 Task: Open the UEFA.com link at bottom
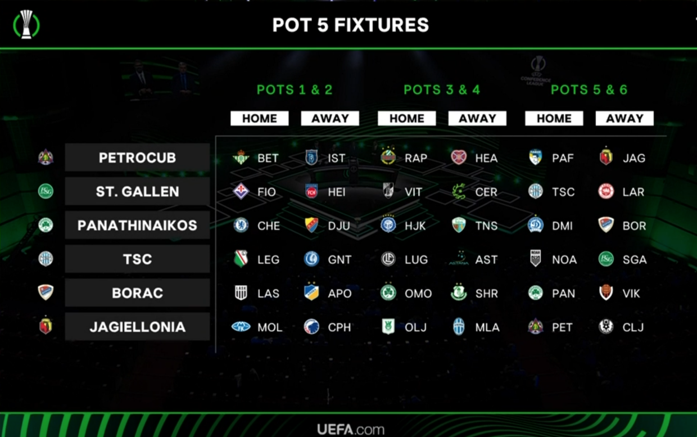[351, 430]
